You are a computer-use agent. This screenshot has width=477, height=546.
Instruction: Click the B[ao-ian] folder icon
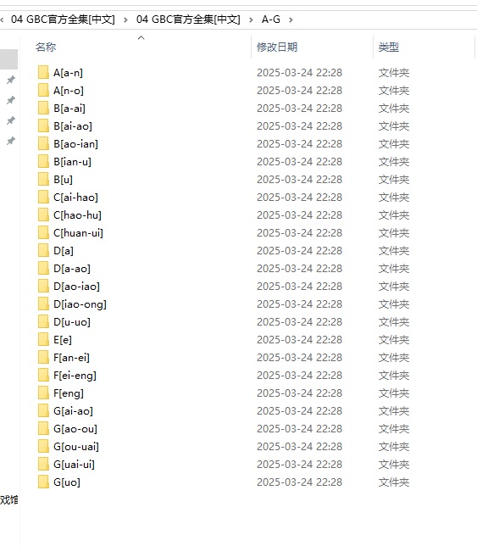43,143
